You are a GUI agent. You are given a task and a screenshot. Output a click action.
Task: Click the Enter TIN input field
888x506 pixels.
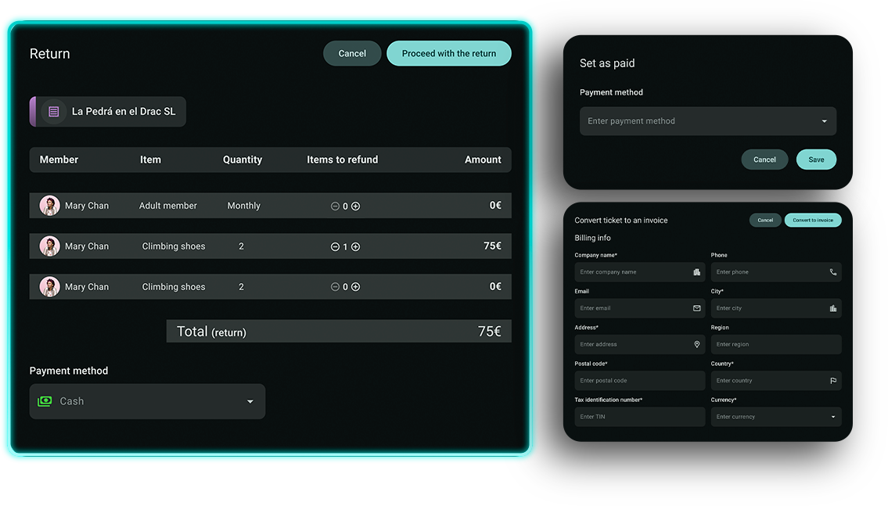[x=639, y=416]
